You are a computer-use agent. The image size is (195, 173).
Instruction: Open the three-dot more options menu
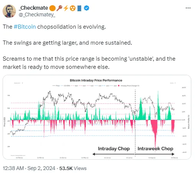(x=188, y=8)
